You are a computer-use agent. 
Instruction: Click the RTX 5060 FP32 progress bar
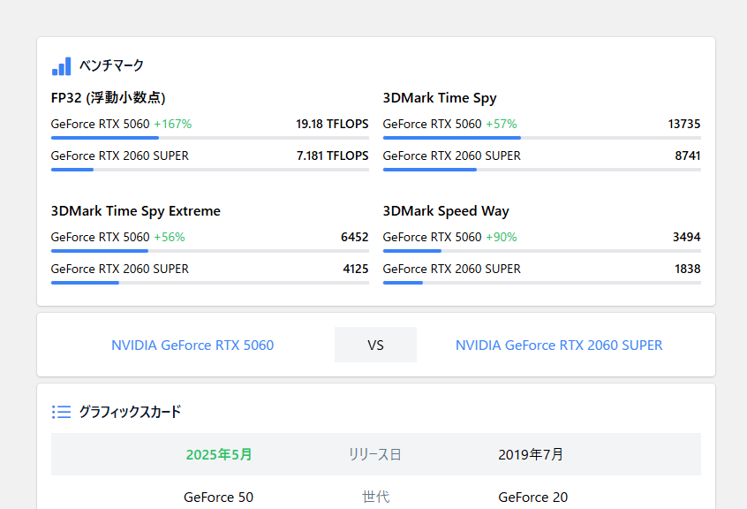209,138
